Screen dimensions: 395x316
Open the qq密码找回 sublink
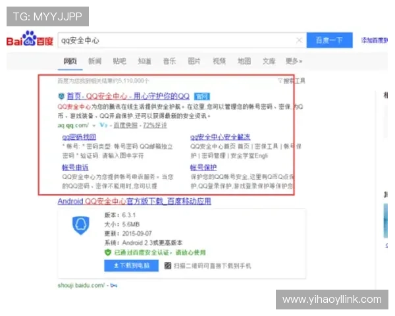79,137
